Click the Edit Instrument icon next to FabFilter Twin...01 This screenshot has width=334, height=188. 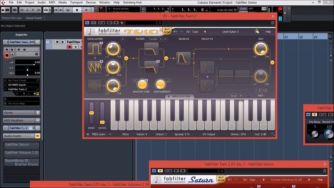38,42
